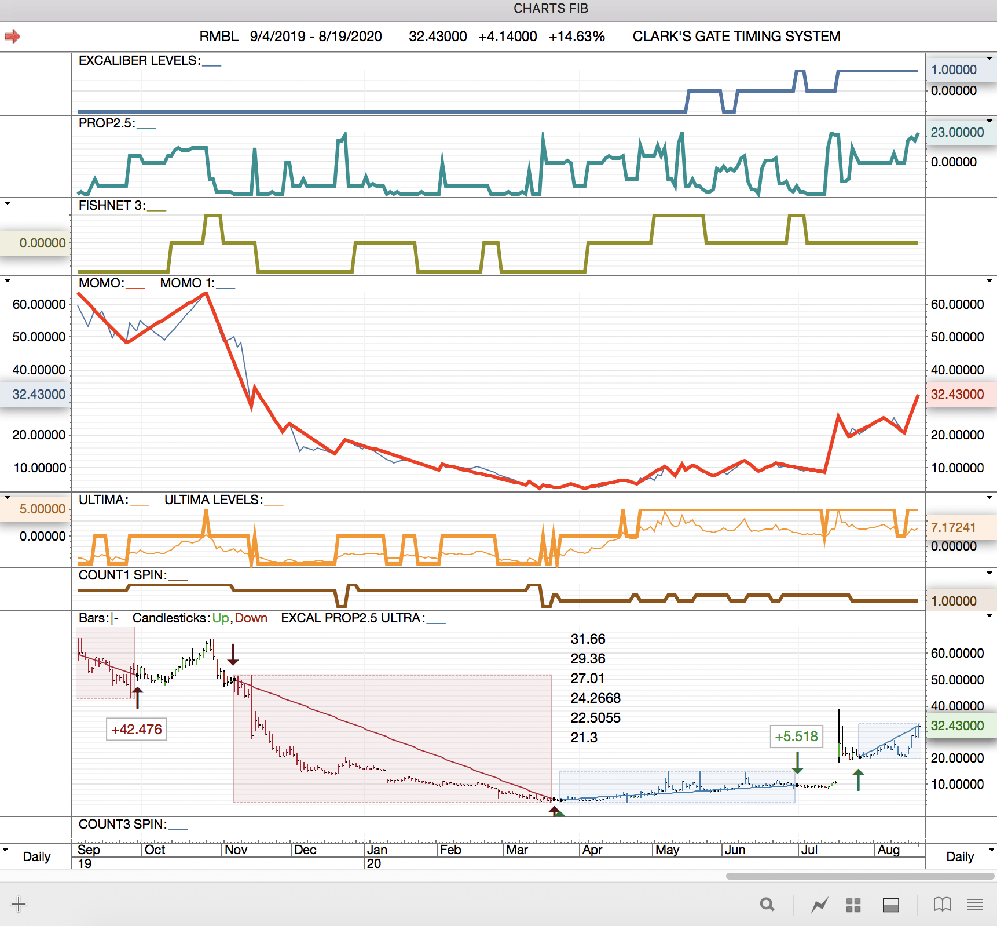Click the 9/4/2019 - 8/19/2020 date range
Viewport: 997px width, 926px height.
pos(316,37)
